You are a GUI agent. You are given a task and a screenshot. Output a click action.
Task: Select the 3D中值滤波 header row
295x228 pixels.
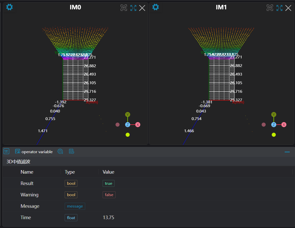(18, 162)
